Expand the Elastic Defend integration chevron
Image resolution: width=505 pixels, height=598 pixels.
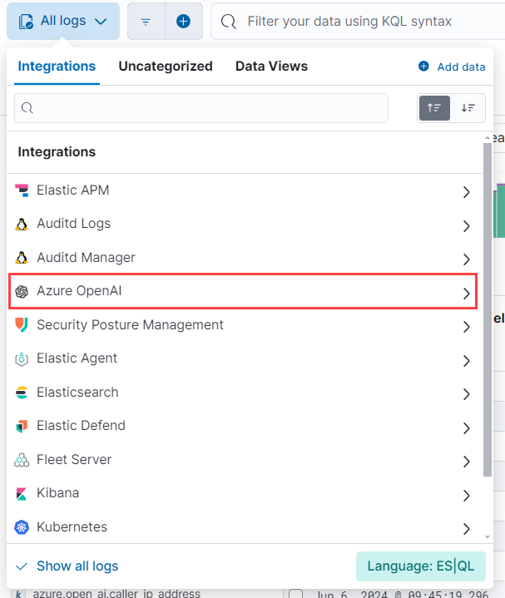pos(466,427)
